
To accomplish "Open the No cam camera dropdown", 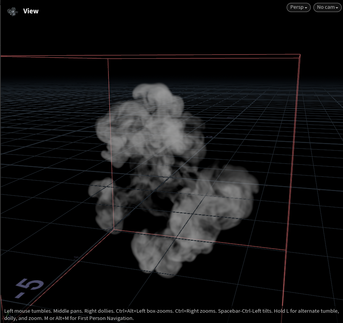I will tap(327, 7).
